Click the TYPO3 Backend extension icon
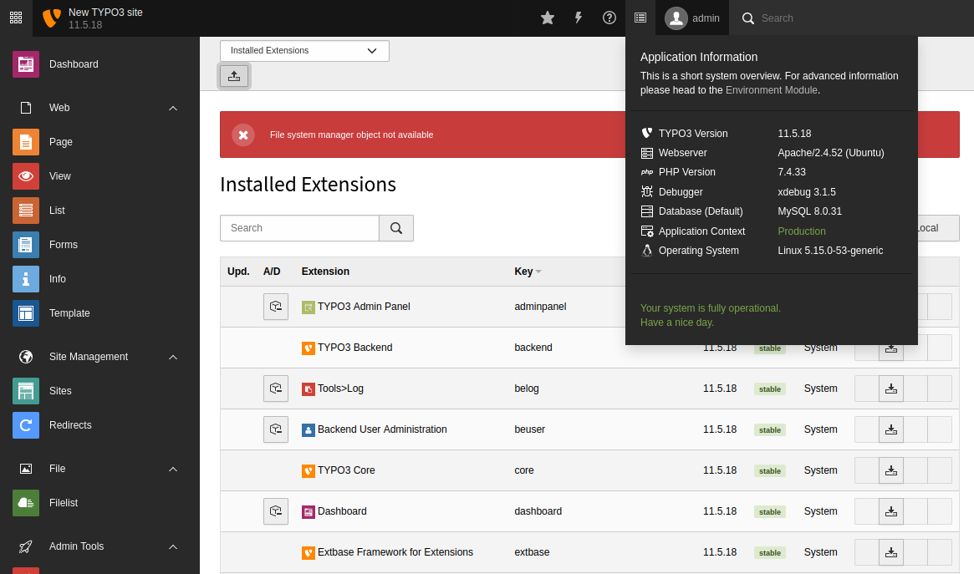This screenshot has height=574, width=974. pos(309,348)
